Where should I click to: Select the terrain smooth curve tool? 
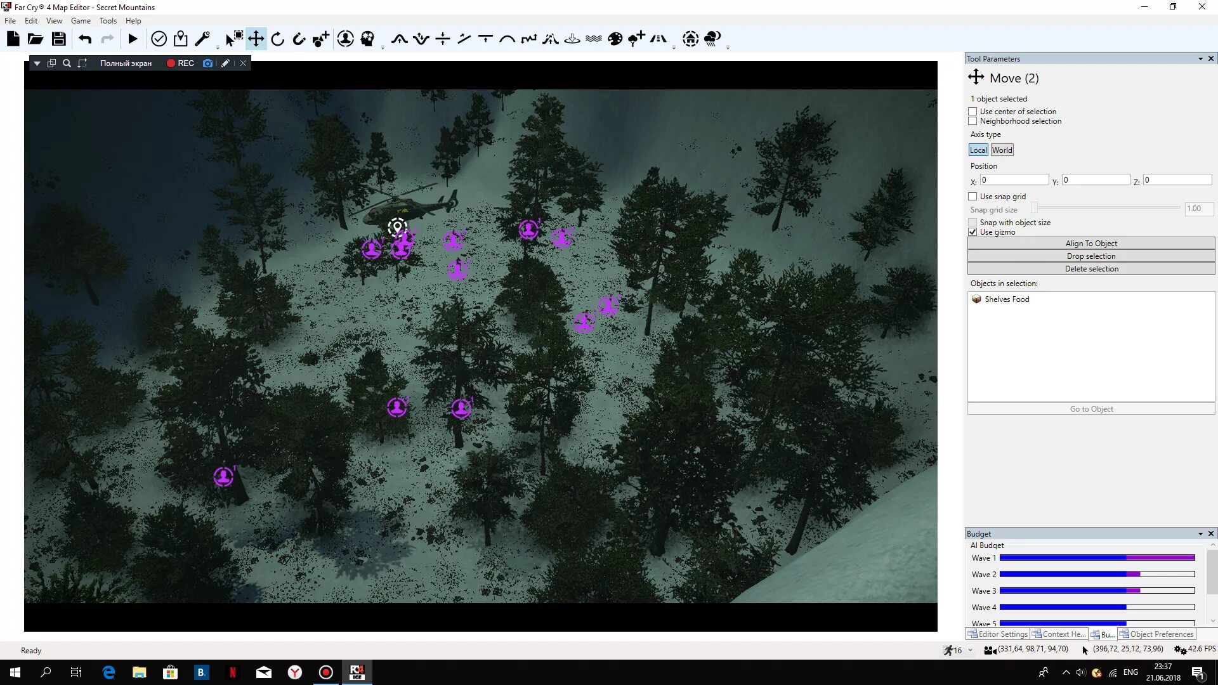[x=507, y=39]
